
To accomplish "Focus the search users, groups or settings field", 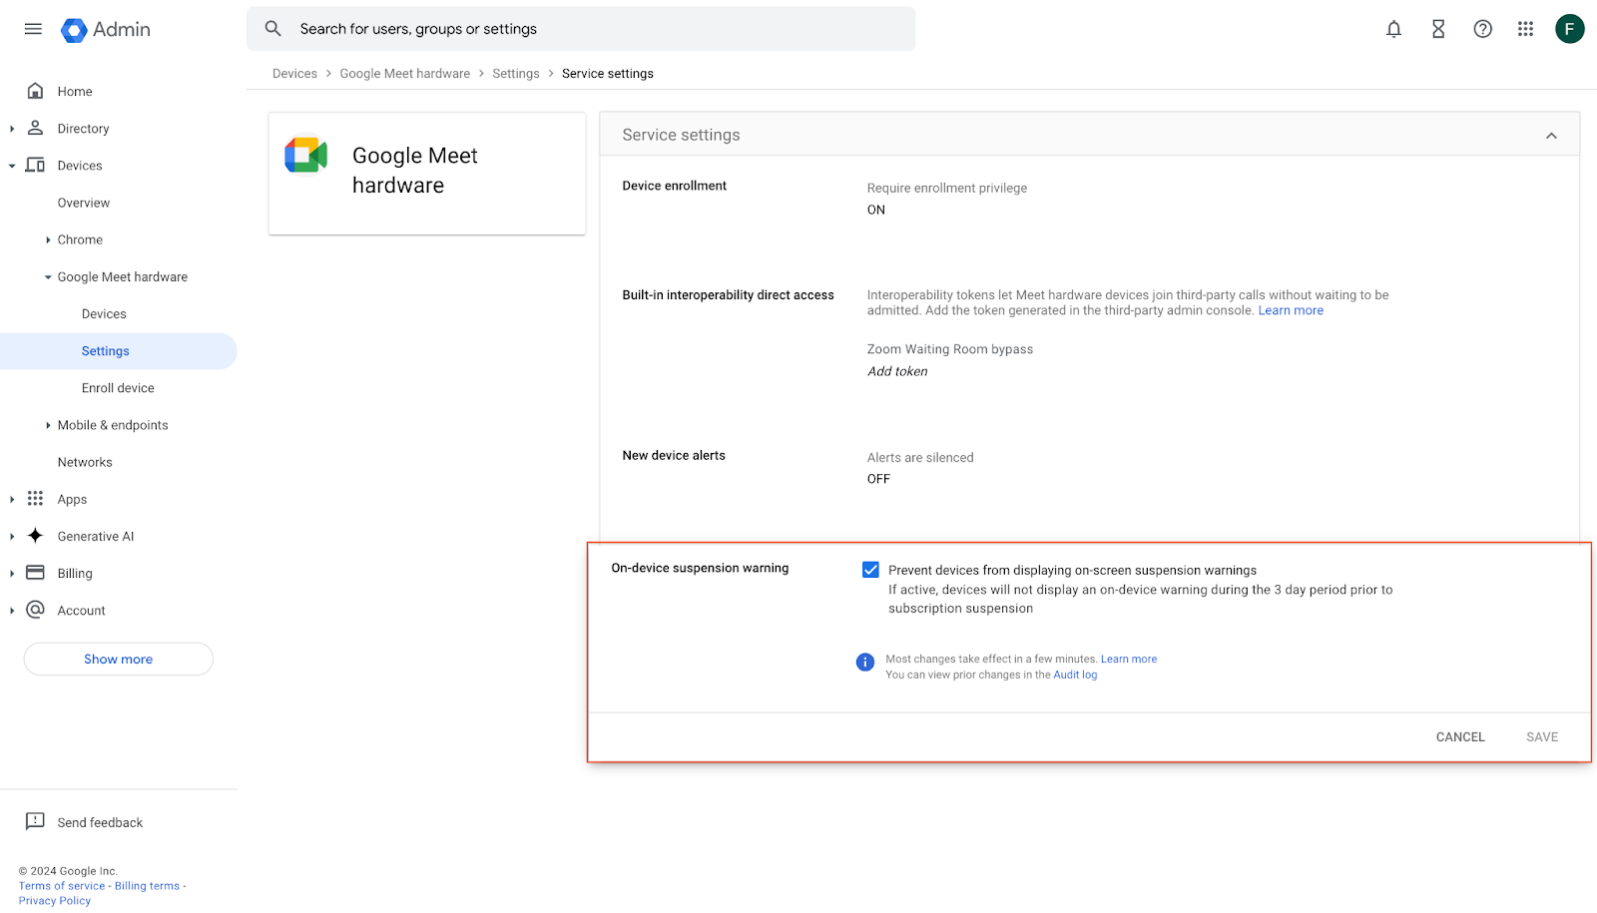I will coord(581,29).
